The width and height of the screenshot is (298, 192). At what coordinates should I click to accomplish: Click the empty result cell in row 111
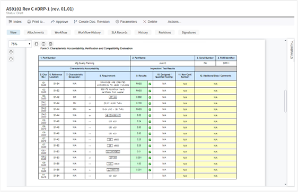[x=139, y=176]
